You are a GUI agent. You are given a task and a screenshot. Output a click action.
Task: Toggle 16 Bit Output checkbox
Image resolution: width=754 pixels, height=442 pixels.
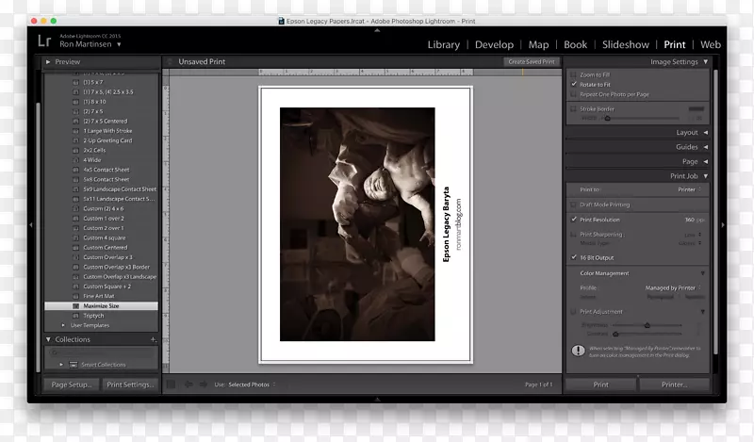pos(573,257)
